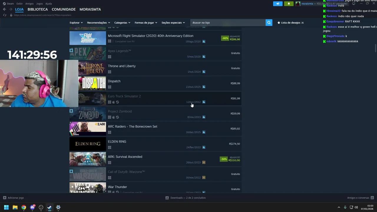Viewport: 377px width, 212px height.
Task: Open the Steam menu
Action: pyautogui.click(x=10, y=4)
